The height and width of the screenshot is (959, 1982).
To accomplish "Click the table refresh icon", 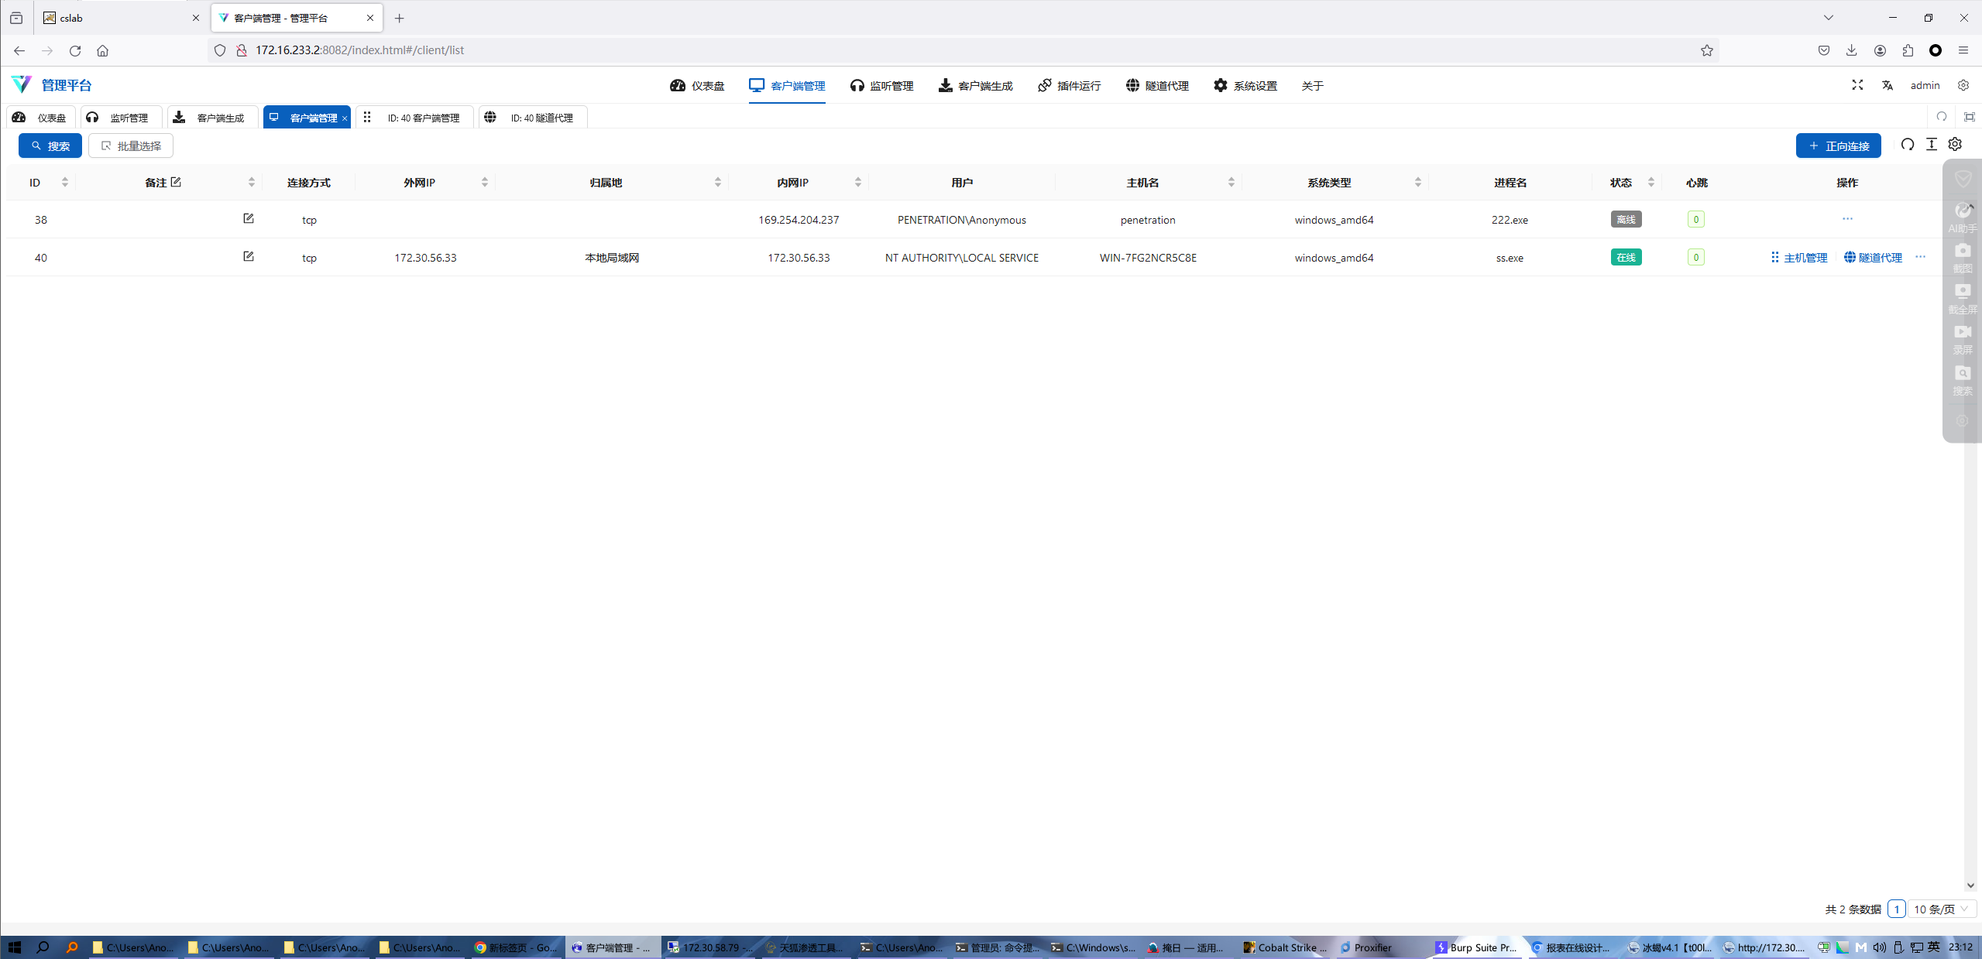I will 1908,145.
